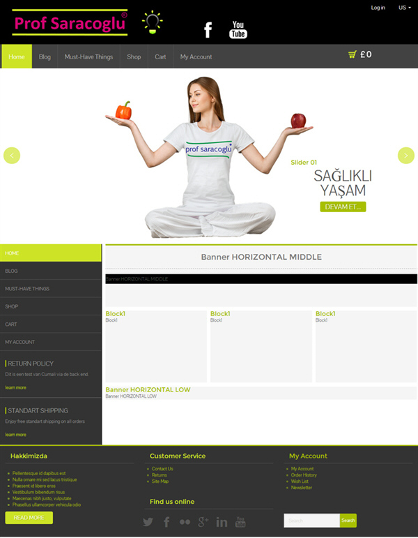Click learn more under Standart Shipping
Viewport: 418px width, 538px height.
[15, 435]
